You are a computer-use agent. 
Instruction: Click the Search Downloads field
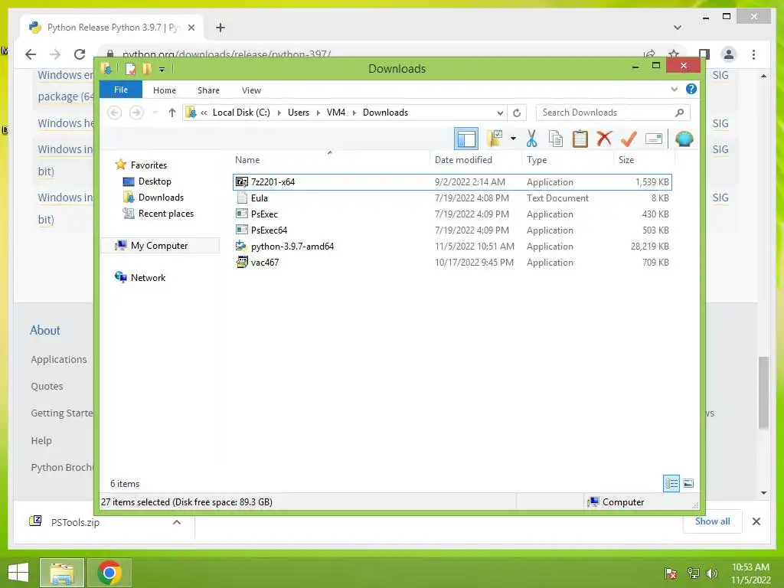(613, 113)
